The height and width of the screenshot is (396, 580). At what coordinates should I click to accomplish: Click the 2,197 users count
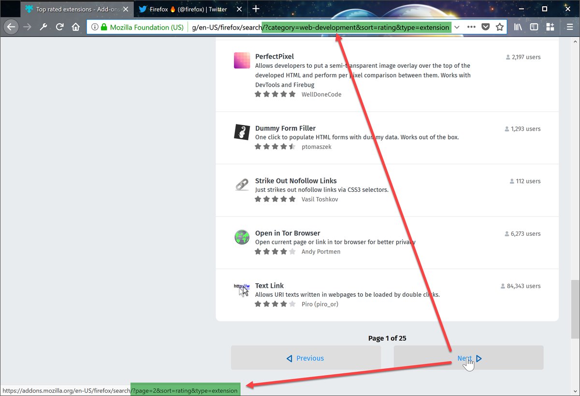tap(523, 57)
